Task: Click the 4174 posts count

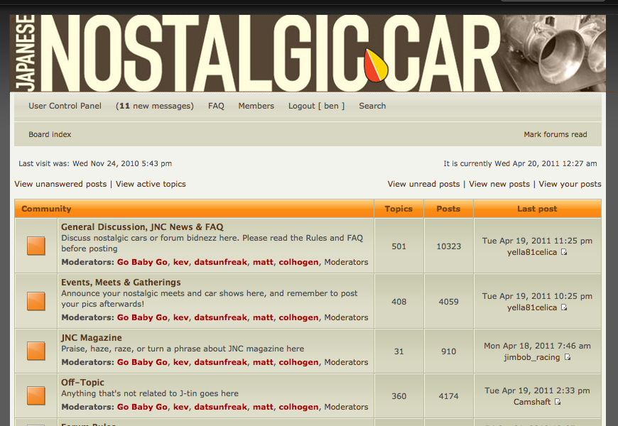Action: (448, 396)
